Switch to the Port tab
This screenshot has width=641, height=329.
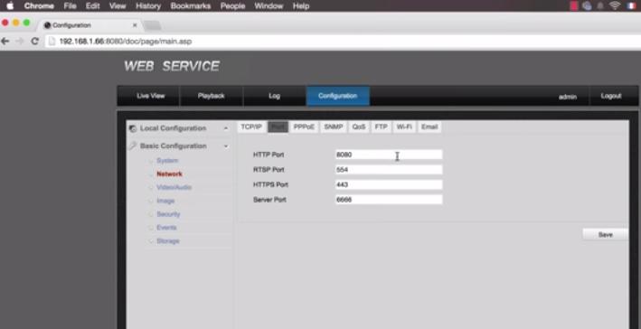(x=278, y=127)
